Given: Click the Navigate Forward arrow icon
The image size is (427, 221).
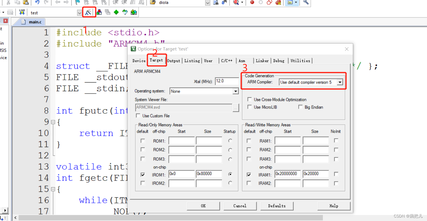Looking at the screenshot, I should coord(66,2).
